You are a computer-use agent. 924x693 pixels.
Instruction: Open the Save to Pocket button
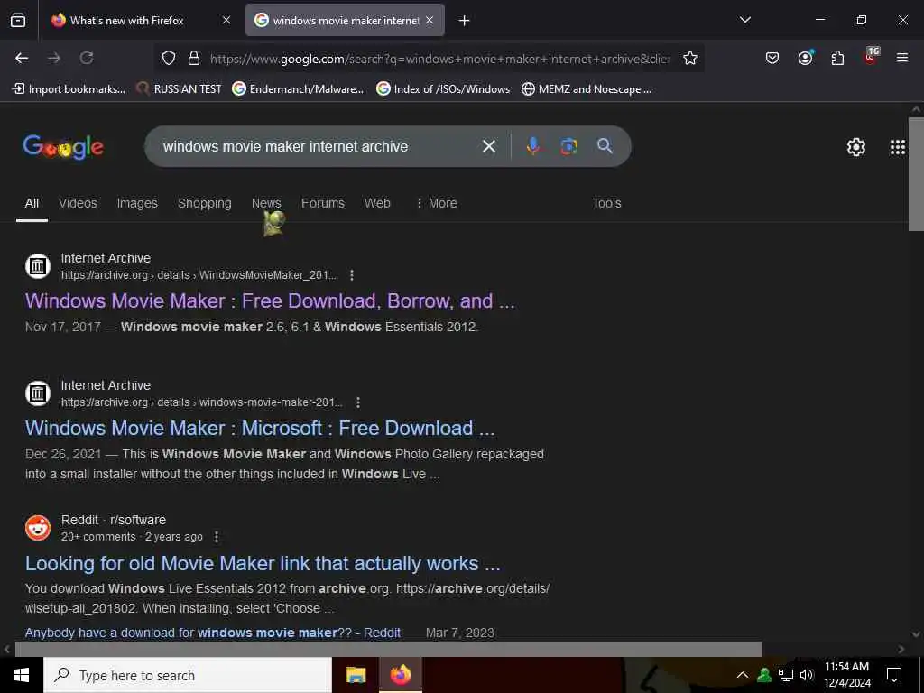coord(772,58)
